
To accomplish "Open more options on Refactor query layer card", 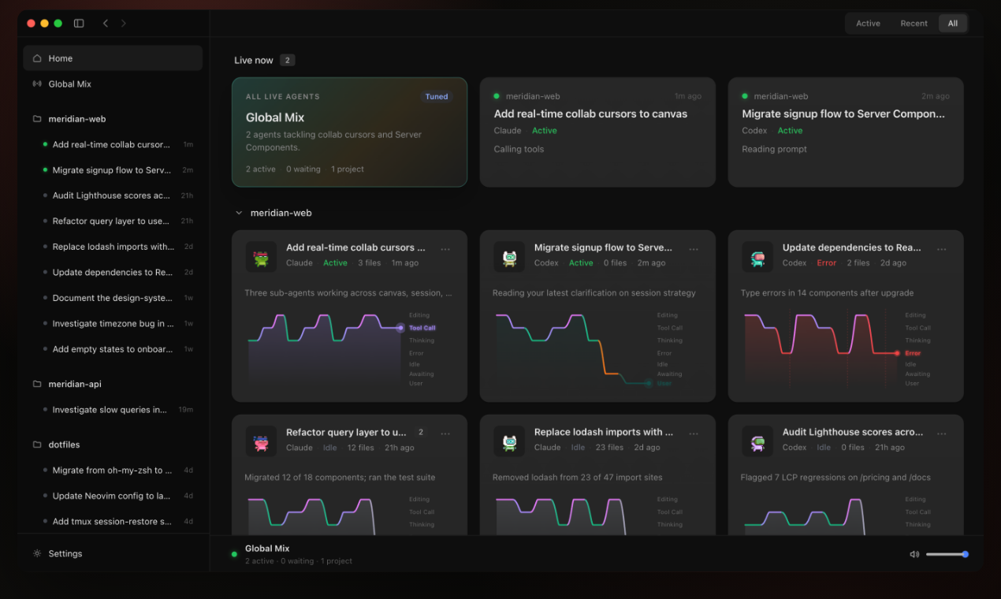I will [445, 433].
